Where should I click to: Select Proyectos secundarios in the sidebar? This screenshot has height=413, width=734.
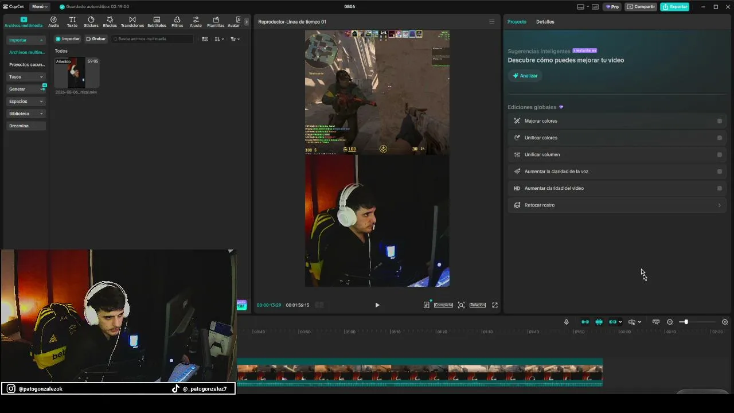click(x=26, y=65)
